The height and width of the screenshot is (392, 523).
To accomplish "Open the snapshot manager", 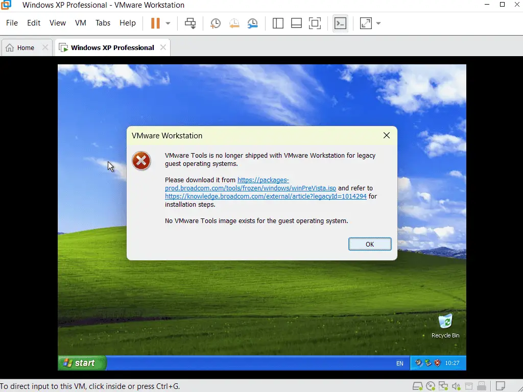I will point(252,23).
